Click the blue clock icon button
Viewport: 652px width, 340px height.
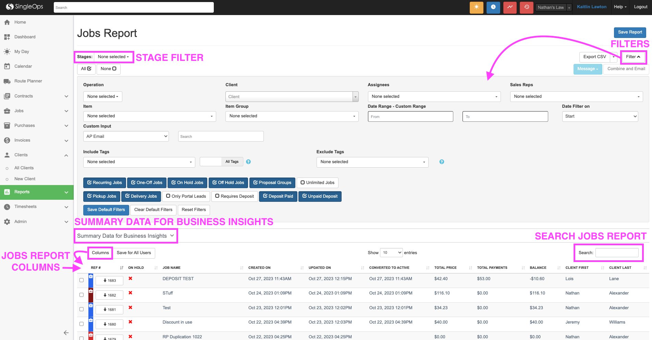click(x=493, y=7)
